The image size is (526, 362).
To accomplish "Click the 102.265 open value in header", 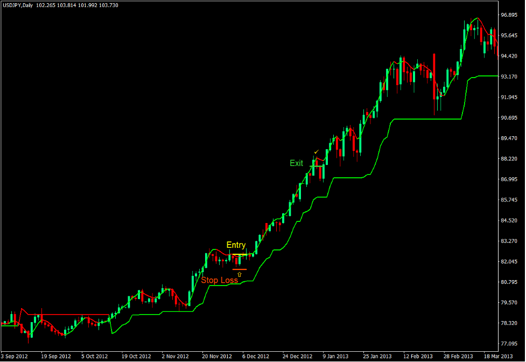I will point(46,5).
